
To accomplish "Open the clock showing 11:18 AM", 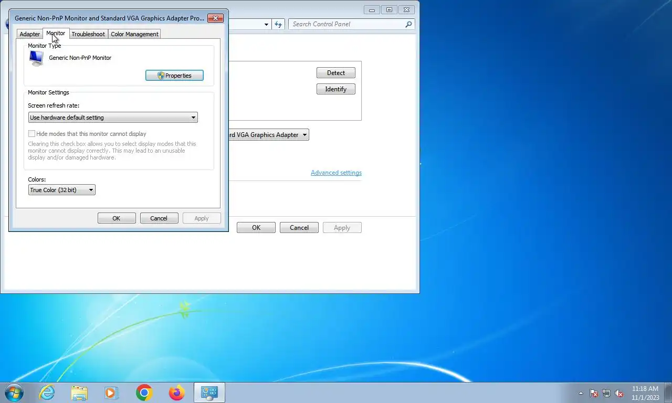I will (x=645, y=393).
